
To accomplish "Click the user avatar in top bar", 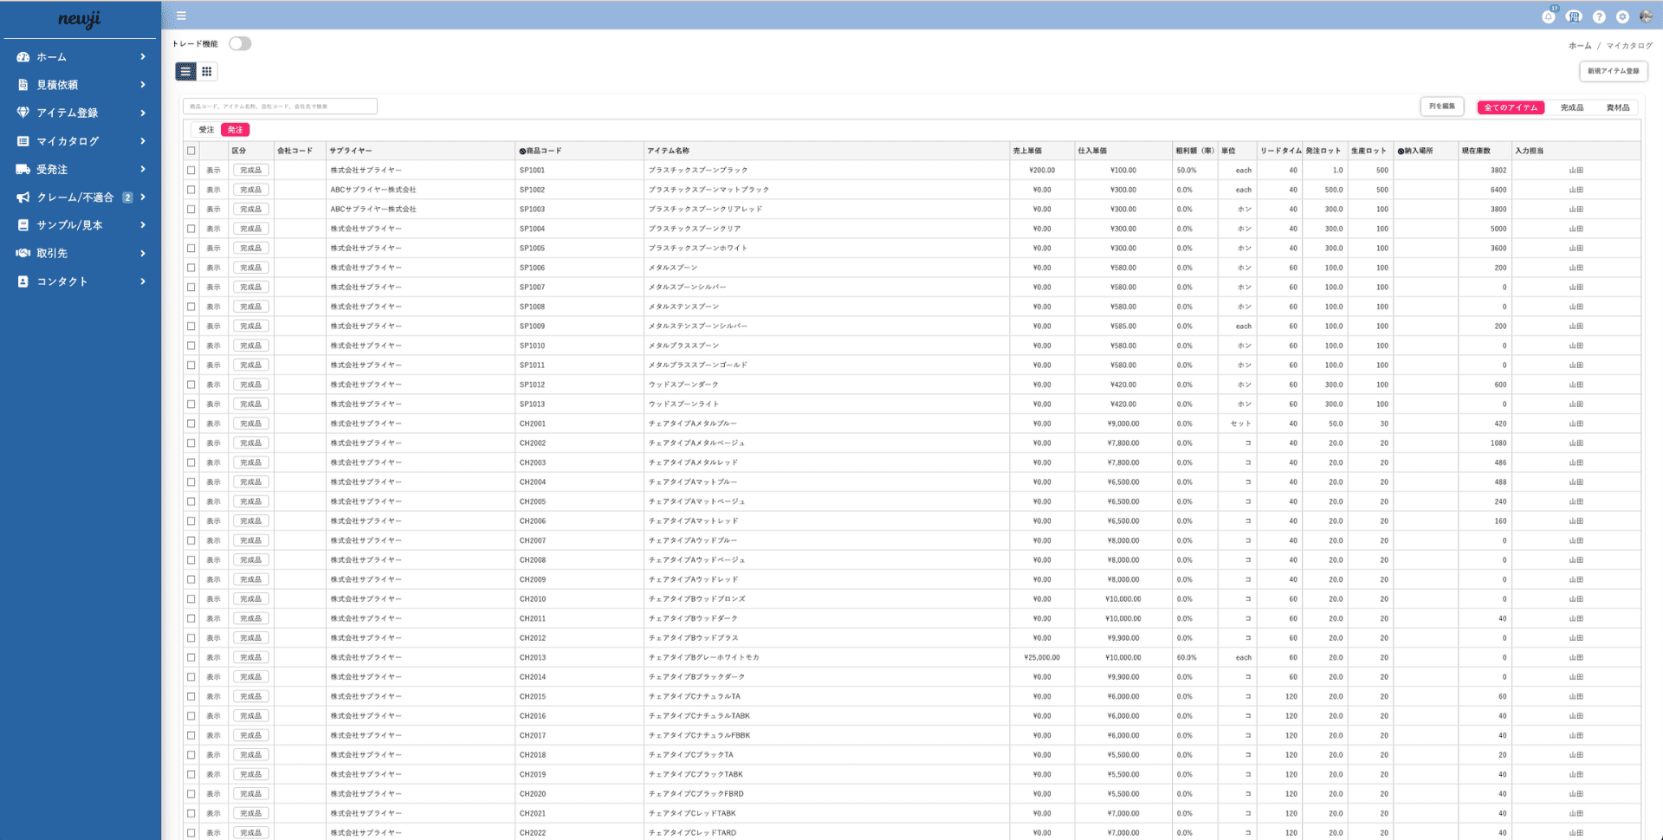I will pyautogui.click(x=1646, y=16).
